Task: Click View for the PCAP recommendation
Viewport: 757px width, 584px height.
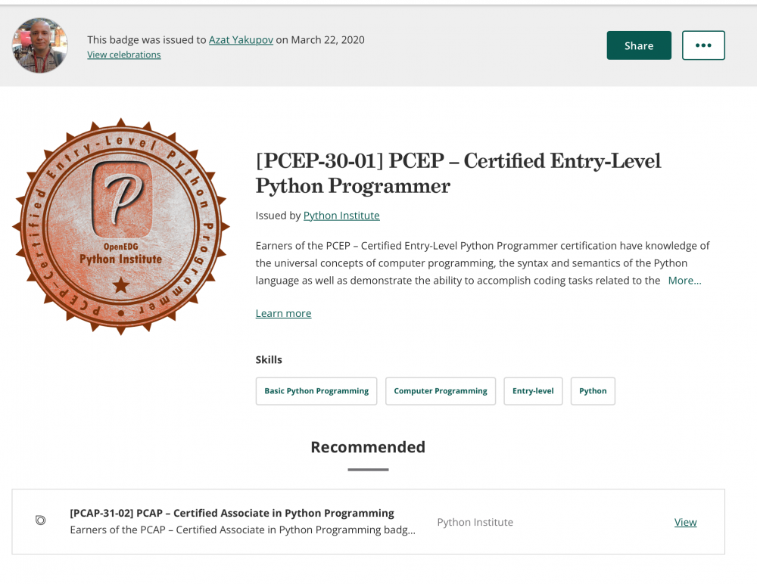Action: (685, 522)
